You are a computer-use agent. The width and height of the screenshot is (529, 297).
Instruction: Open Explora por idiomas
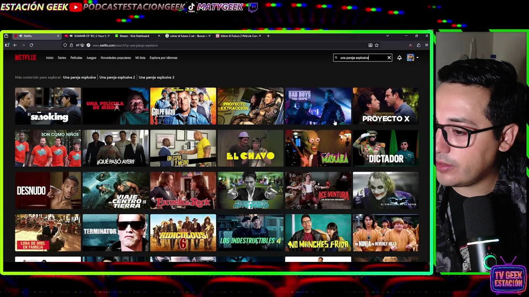point(163,58)
